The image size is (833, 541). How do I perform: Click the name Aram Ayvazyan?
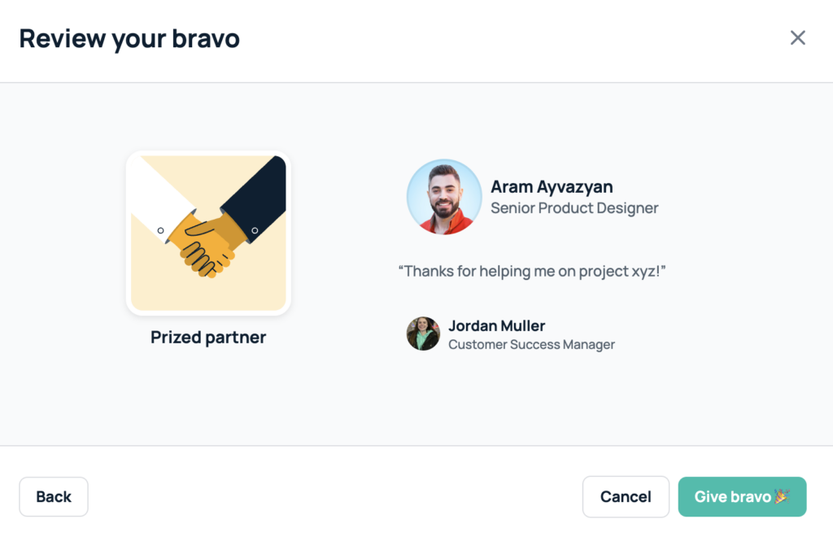pyautogui.click(x=552, y=187)
